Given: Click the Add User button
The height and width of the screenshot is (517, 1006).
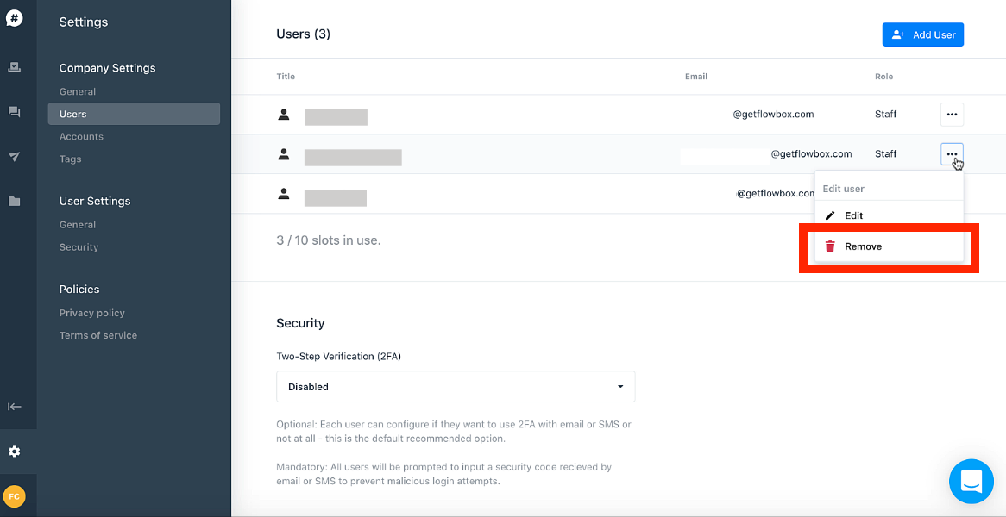Looking at the screenshot, I should coord(922,34).
